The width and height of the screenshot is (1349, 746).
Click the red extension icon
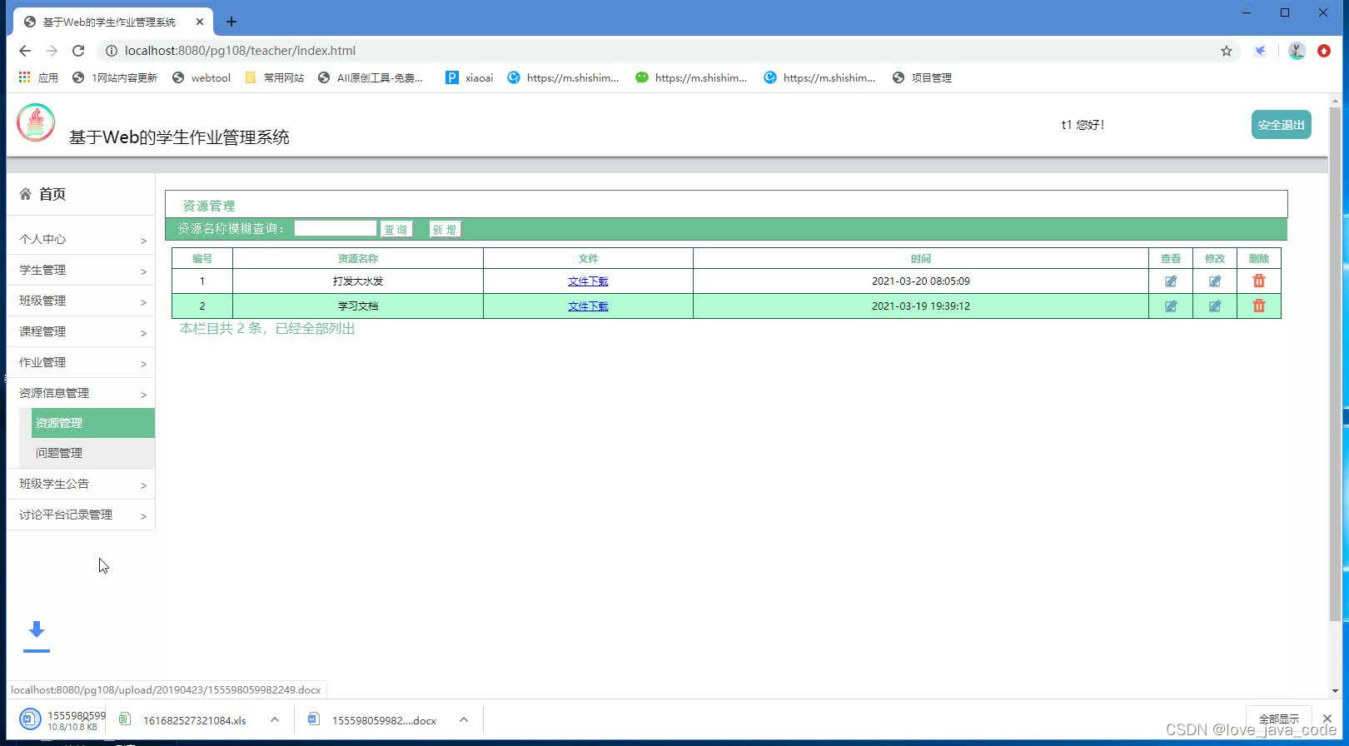1324,51
